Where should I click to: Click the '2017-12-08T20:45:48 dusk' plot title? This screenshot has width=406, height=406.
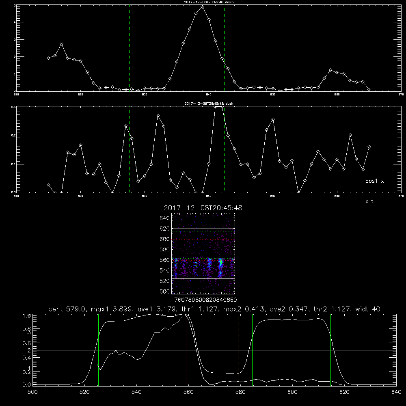(209, 104)
